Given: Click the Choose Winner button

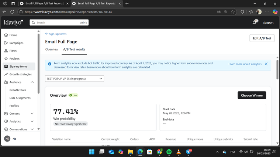Looking at the screenshot, I should click(252, 95).
